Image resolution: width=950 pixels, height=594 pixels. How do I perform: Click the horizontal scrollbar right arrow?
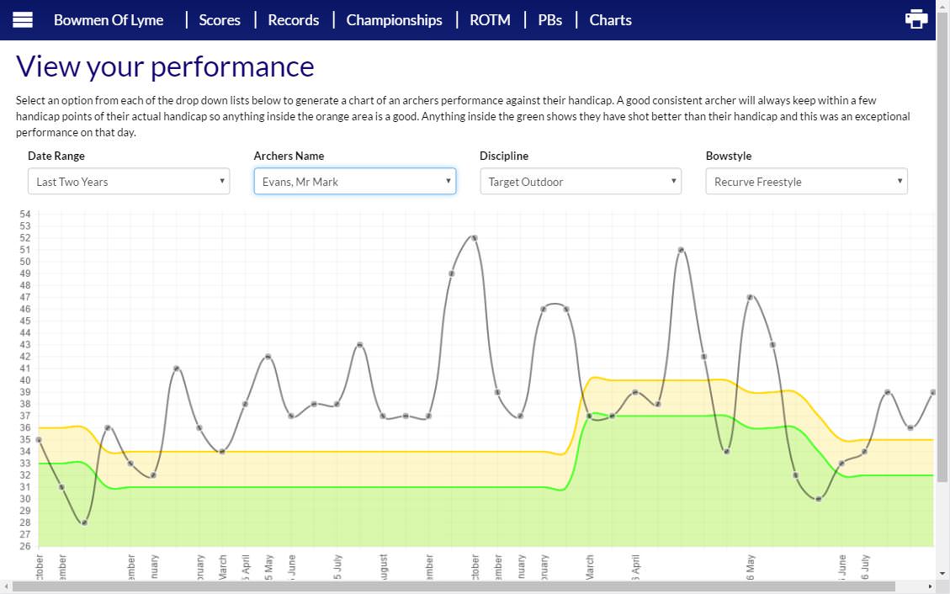(x=930, y=586)
